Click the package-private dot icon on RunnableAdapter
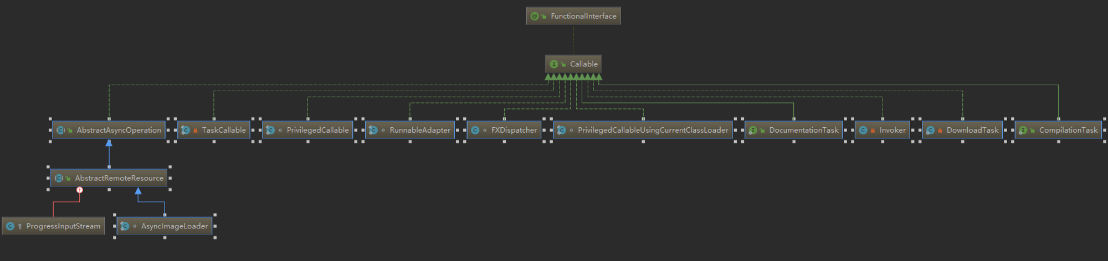The width and height of the screenshot is (1108, 261). point(383,130)
